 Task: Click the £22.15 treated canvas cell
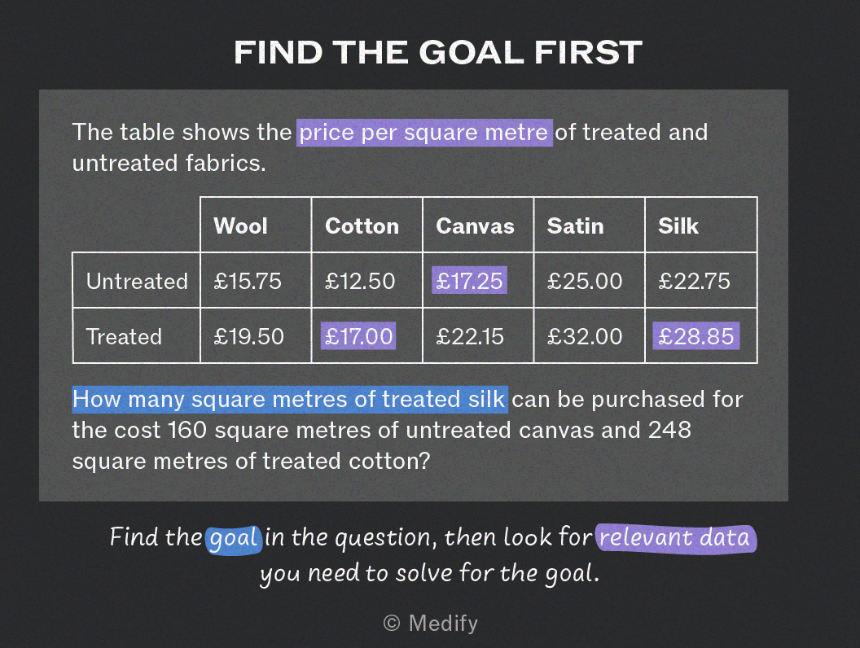[469, 336]
